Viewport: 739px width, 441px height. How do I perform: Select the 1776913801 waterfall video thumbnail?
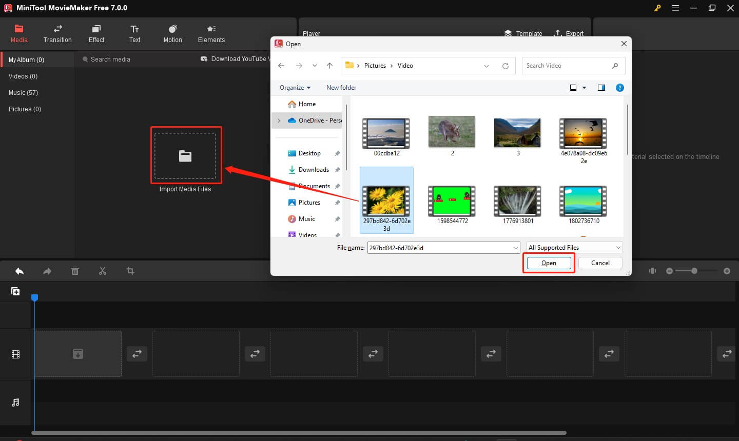518,201
